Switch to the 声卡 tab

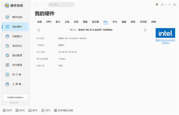115,22
